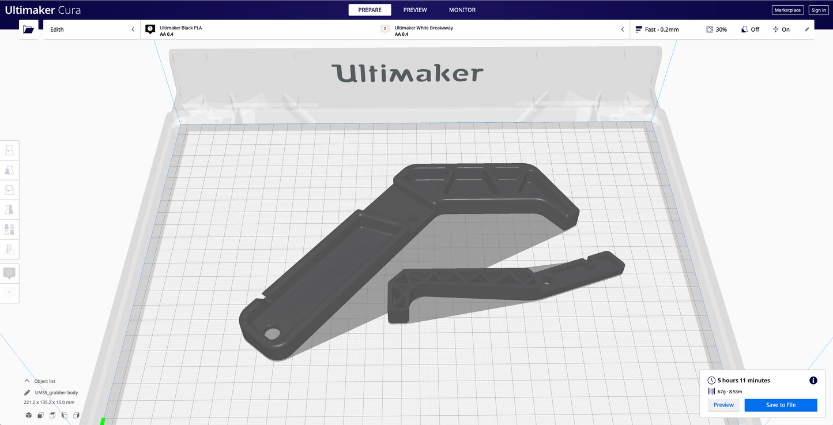Select the Scale tool
833x425 pixels.
[9, 170]
